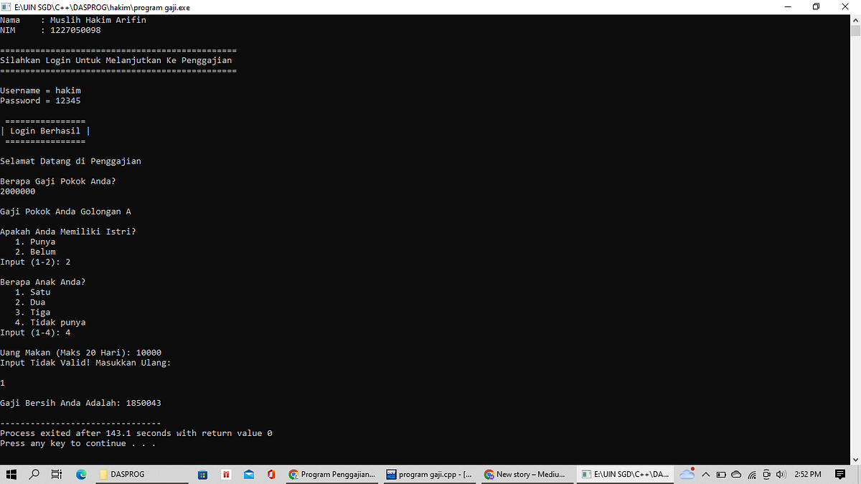
Task: Expand hidden system tray icons with the chevron
Action: point(705,474)
